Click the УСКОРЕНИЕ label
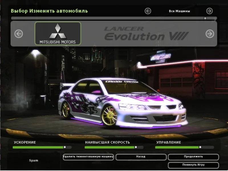 (25, 142)
